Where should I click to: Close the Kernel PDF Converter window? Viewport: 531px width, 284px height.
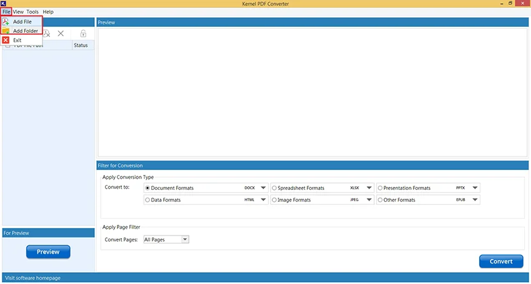522,3
